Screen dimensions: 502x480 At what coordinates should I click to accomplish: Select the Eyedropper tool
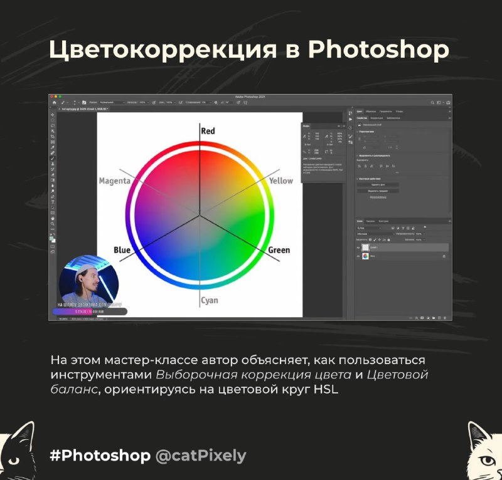pyautogui.click(x=53, y=147)
